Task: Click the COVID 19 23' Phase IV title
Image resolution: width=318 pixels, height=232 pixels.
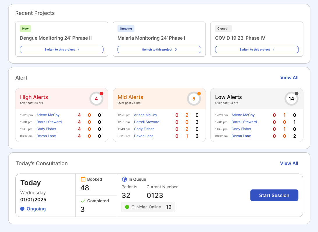Action: coord(240,38)
